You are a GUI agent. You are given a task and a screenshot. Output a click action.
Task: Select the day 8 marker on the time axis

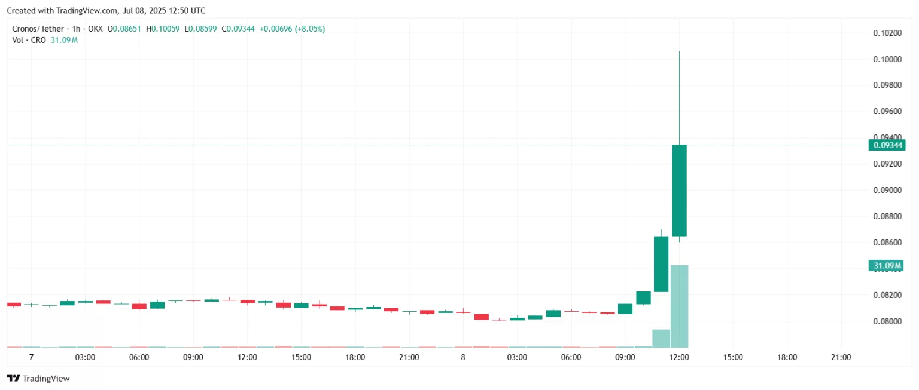click(x=463, y=357)
